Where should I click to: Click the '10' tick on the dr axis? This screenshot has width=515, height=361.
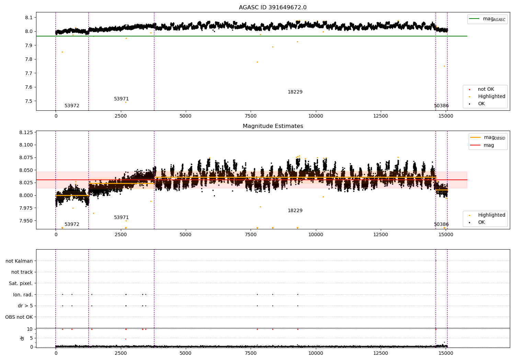pos(30,329)
